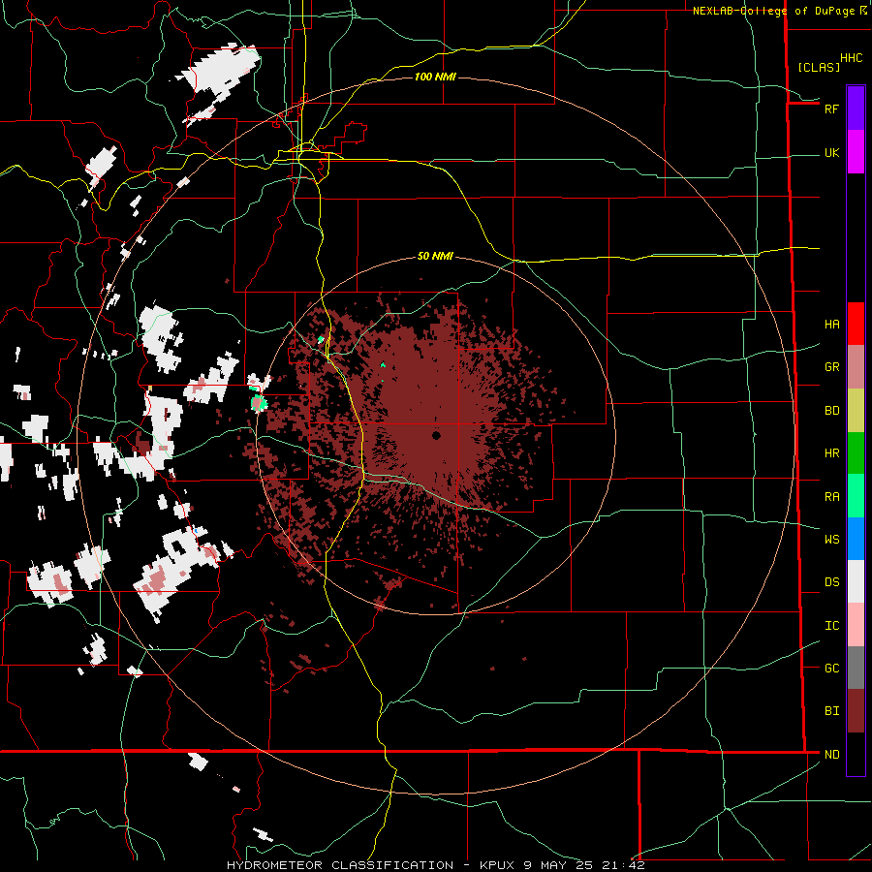Click the HHC product label
The image size is (872, 872).
[x=851, y=57]
